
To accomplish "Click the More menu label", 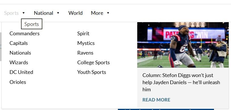I will 97,13.
